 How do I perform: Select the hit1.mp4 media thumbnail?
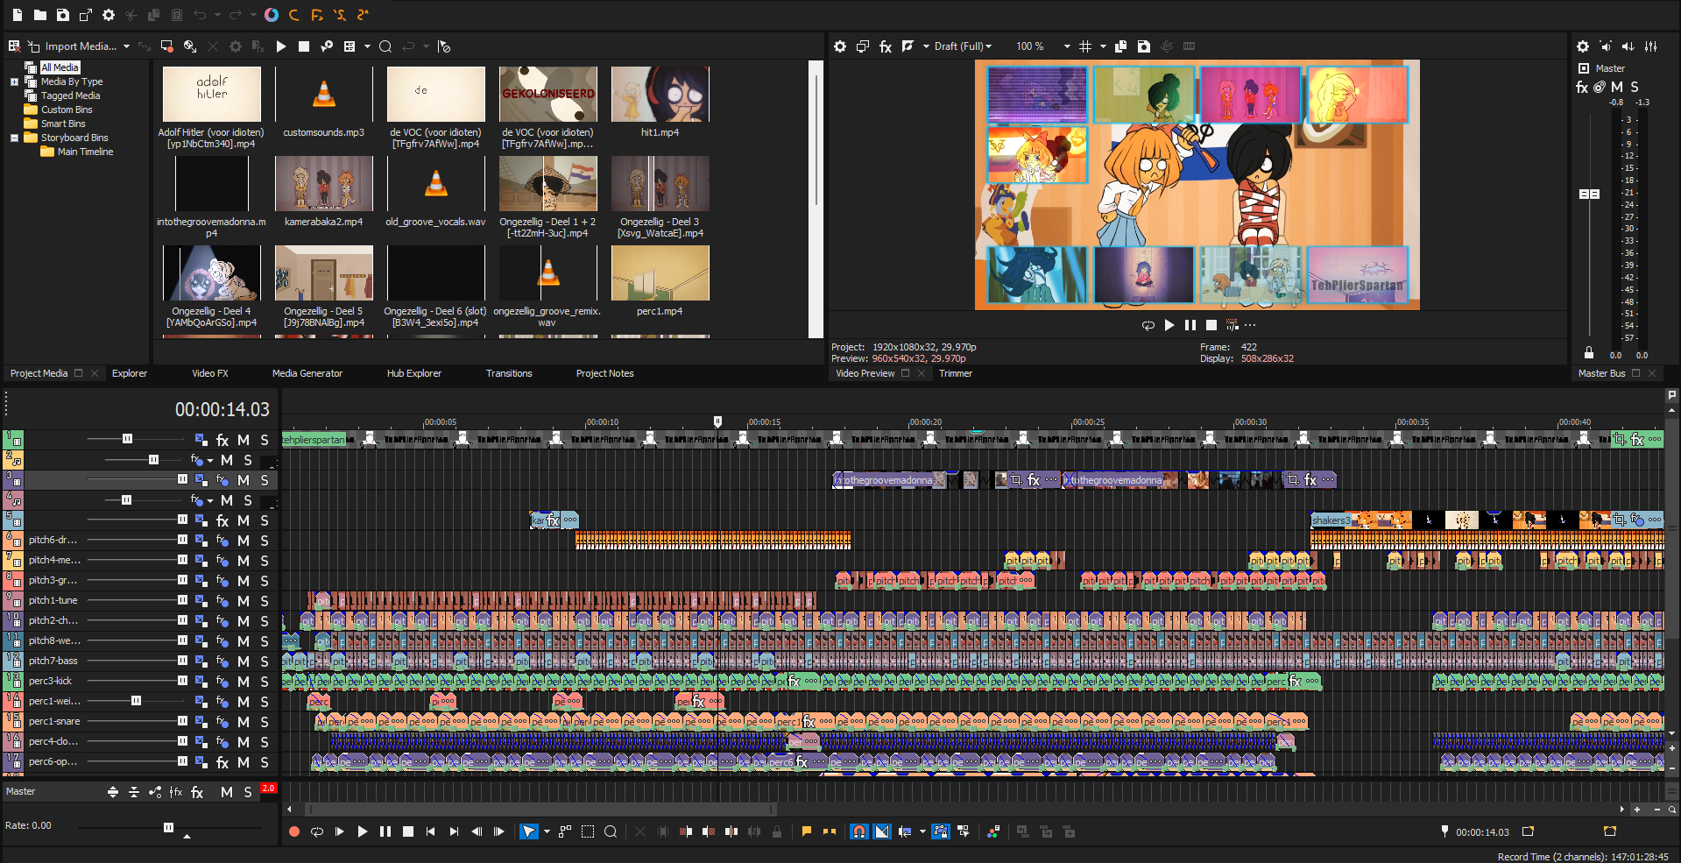pyautogui.click(x=660, y=95)
